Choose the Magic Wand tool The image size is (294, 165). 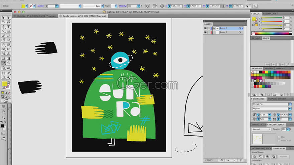[3, 22]
